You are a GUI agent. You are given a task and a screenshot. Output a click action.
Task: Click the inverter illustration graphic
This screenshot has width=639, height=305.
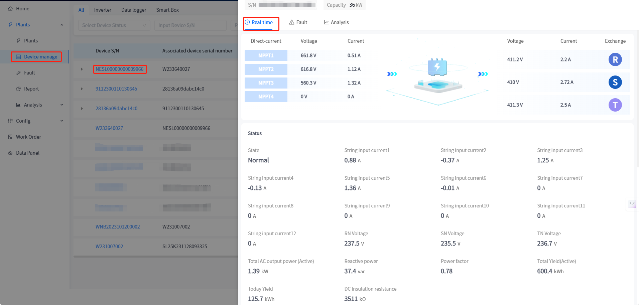pyautogui.click(x=438, y=75)
